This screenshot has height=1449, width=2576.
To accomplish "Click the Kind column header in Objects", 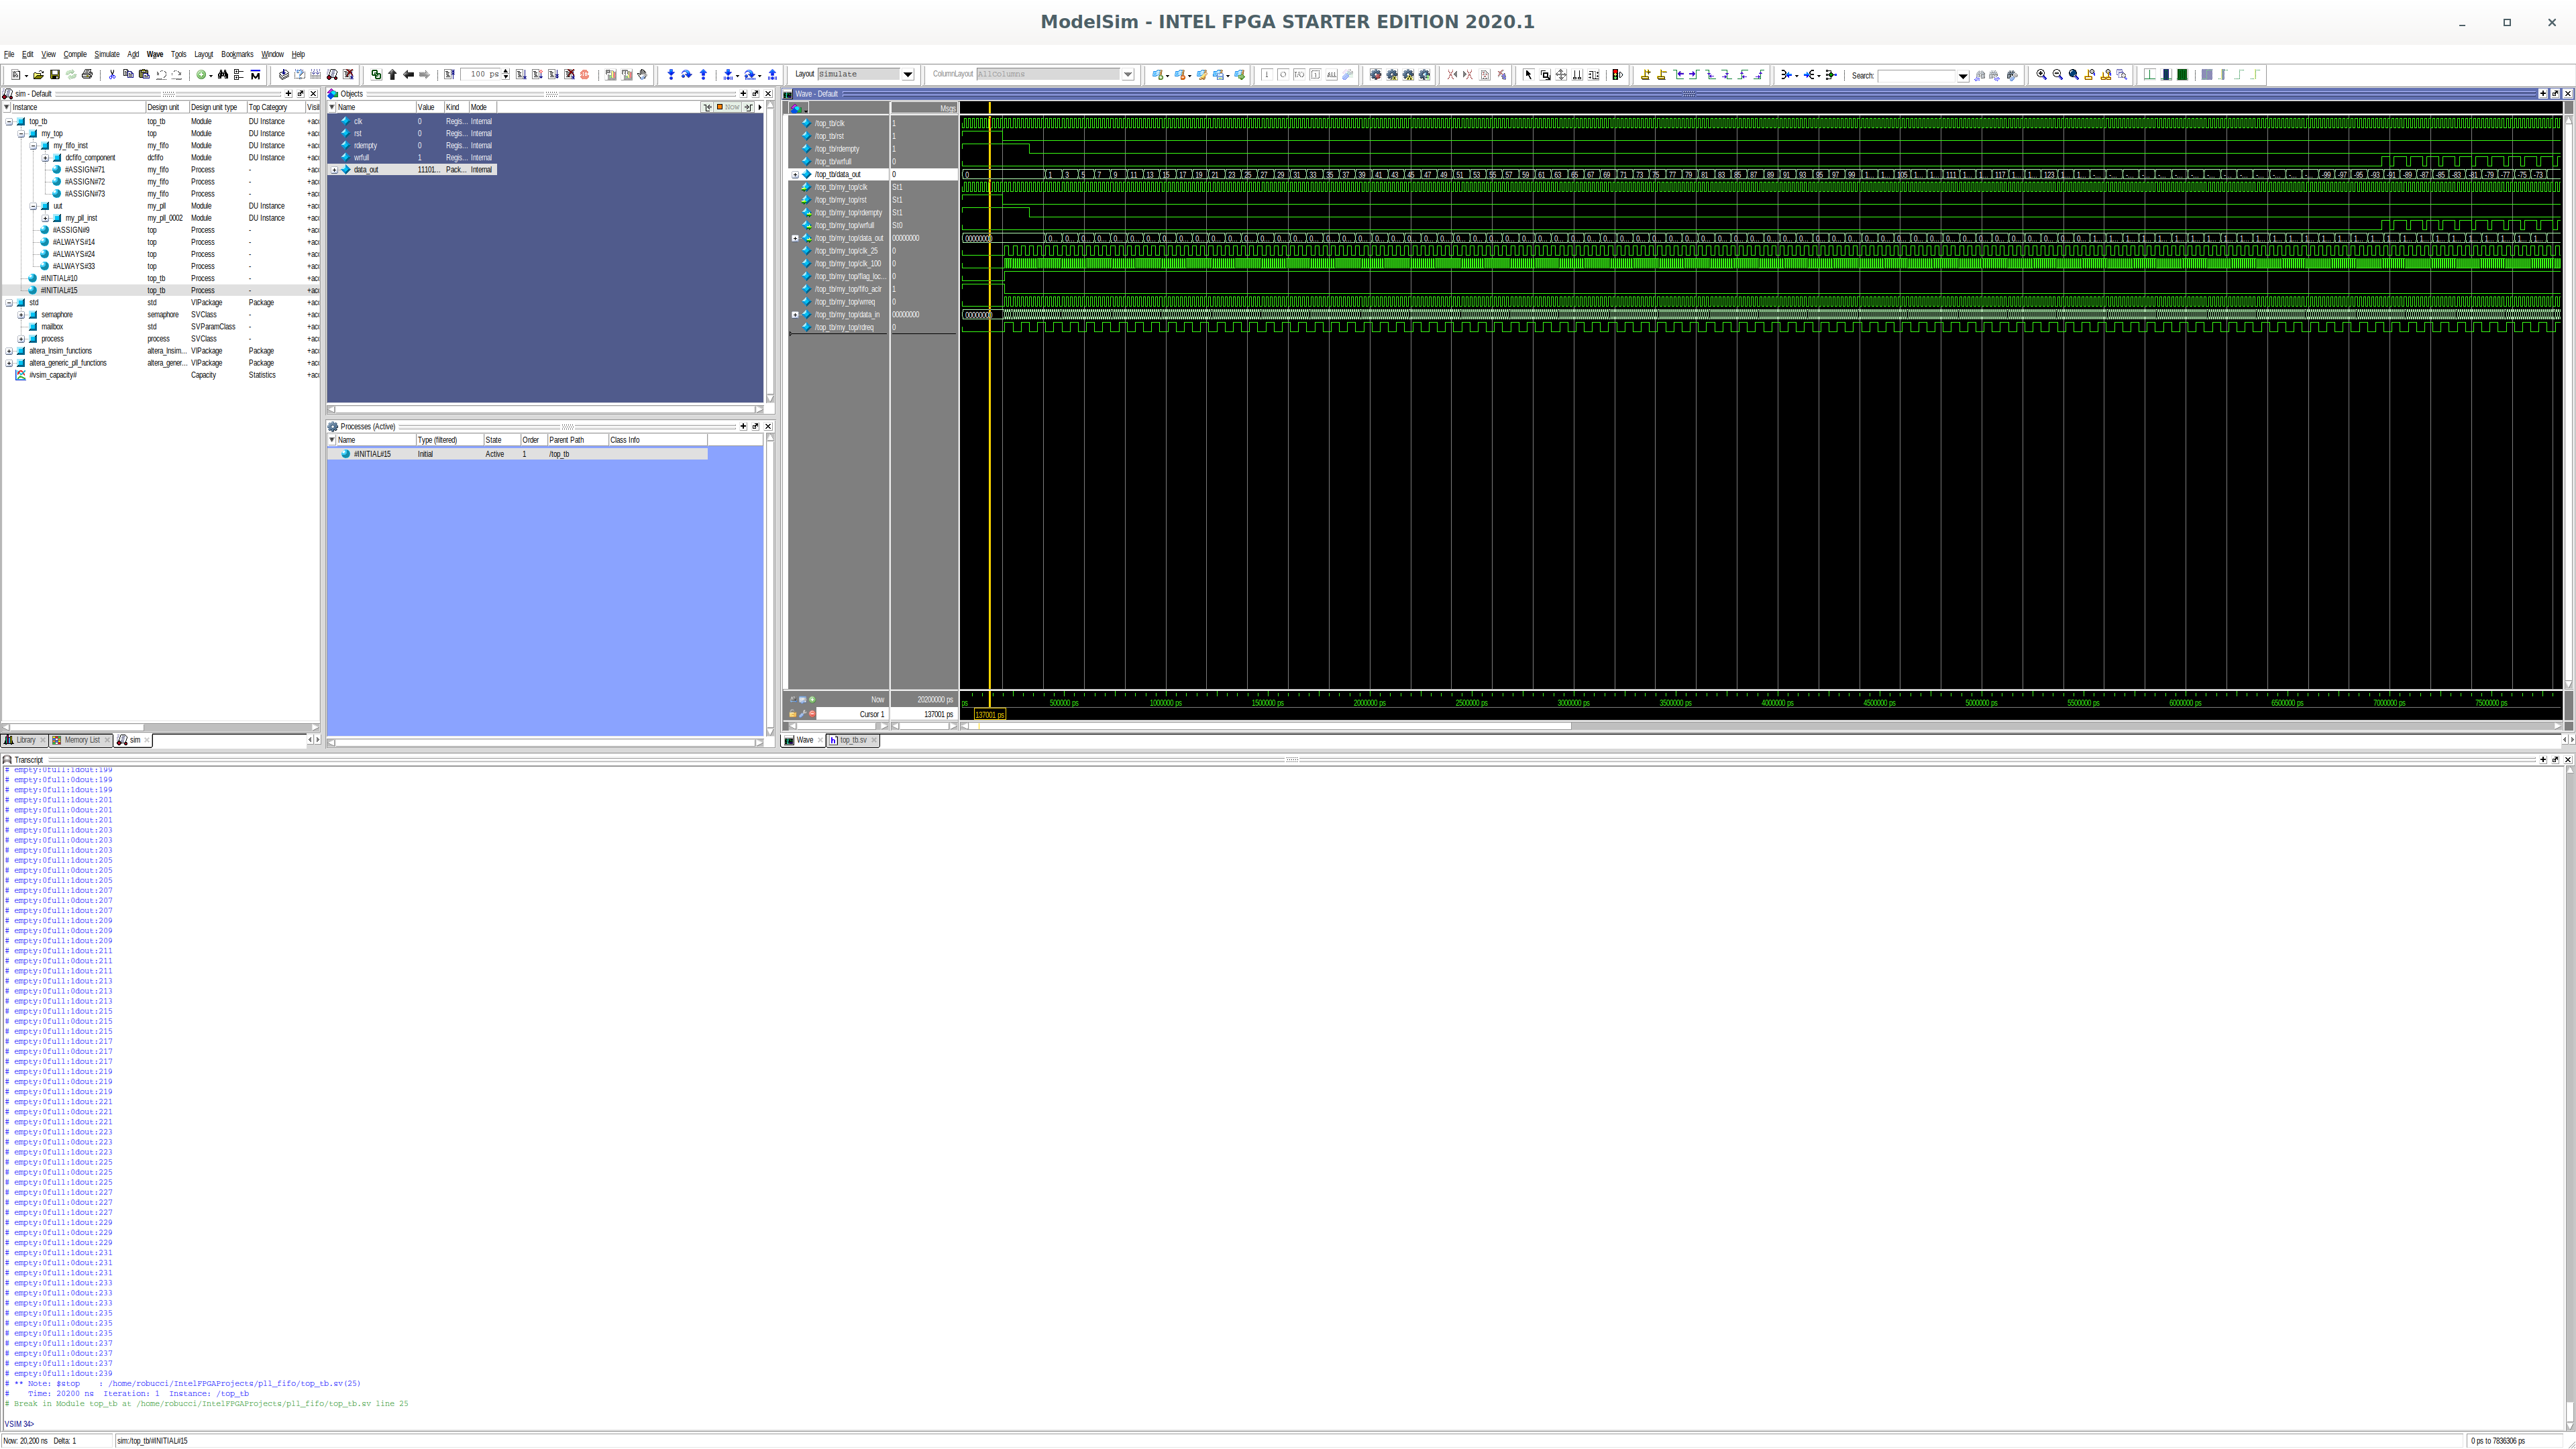I will tap(456, 107).
